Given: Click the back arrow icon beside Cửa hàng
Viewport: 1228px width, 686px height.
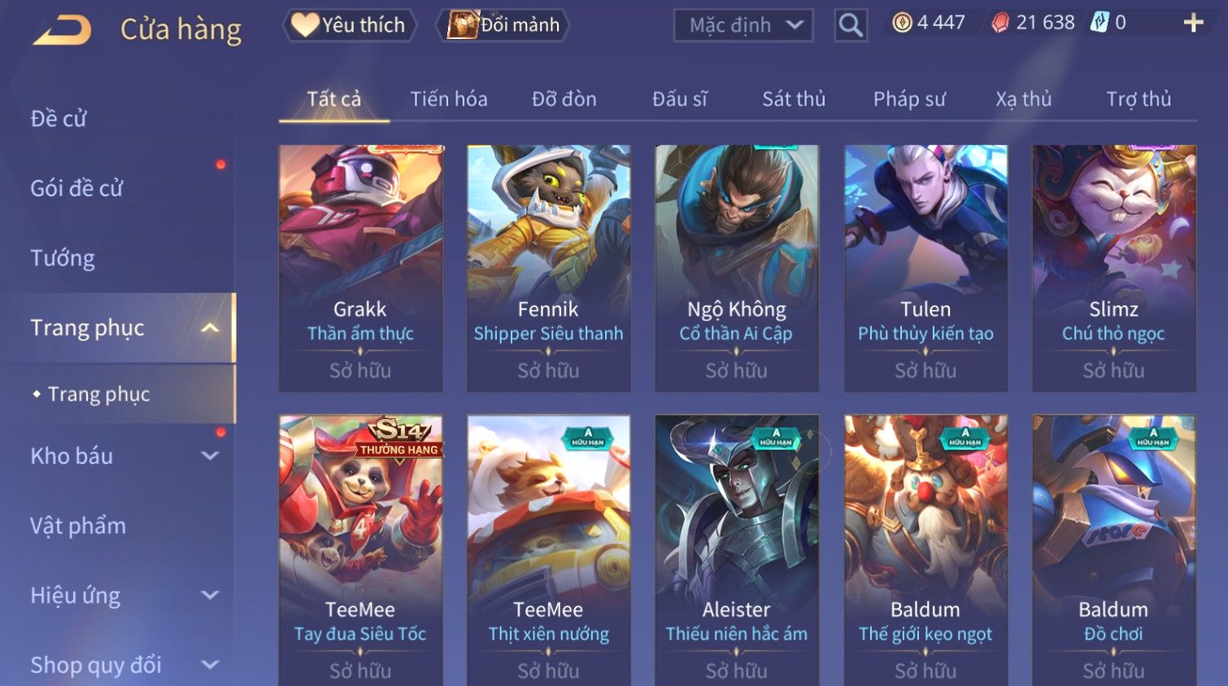Looking at the screenshot, I should 62,30.
